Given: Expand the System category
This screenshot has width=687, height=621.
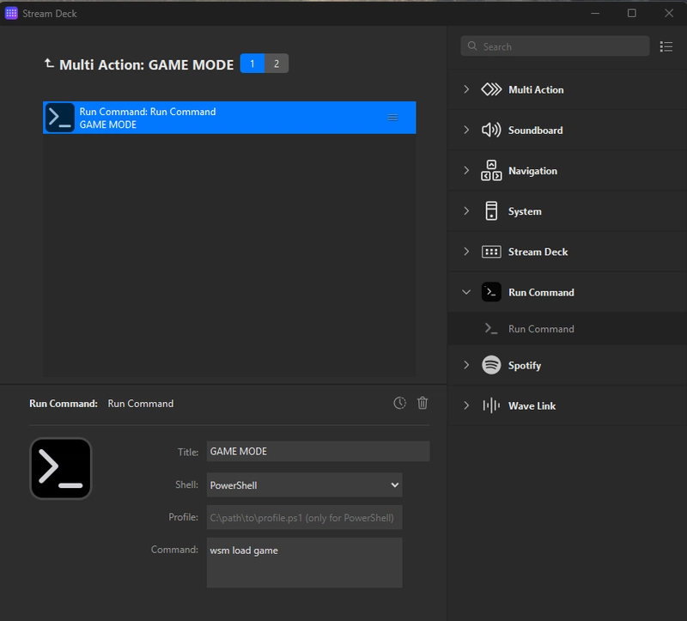Looking at the screenshot, I should tap(466, 211).
